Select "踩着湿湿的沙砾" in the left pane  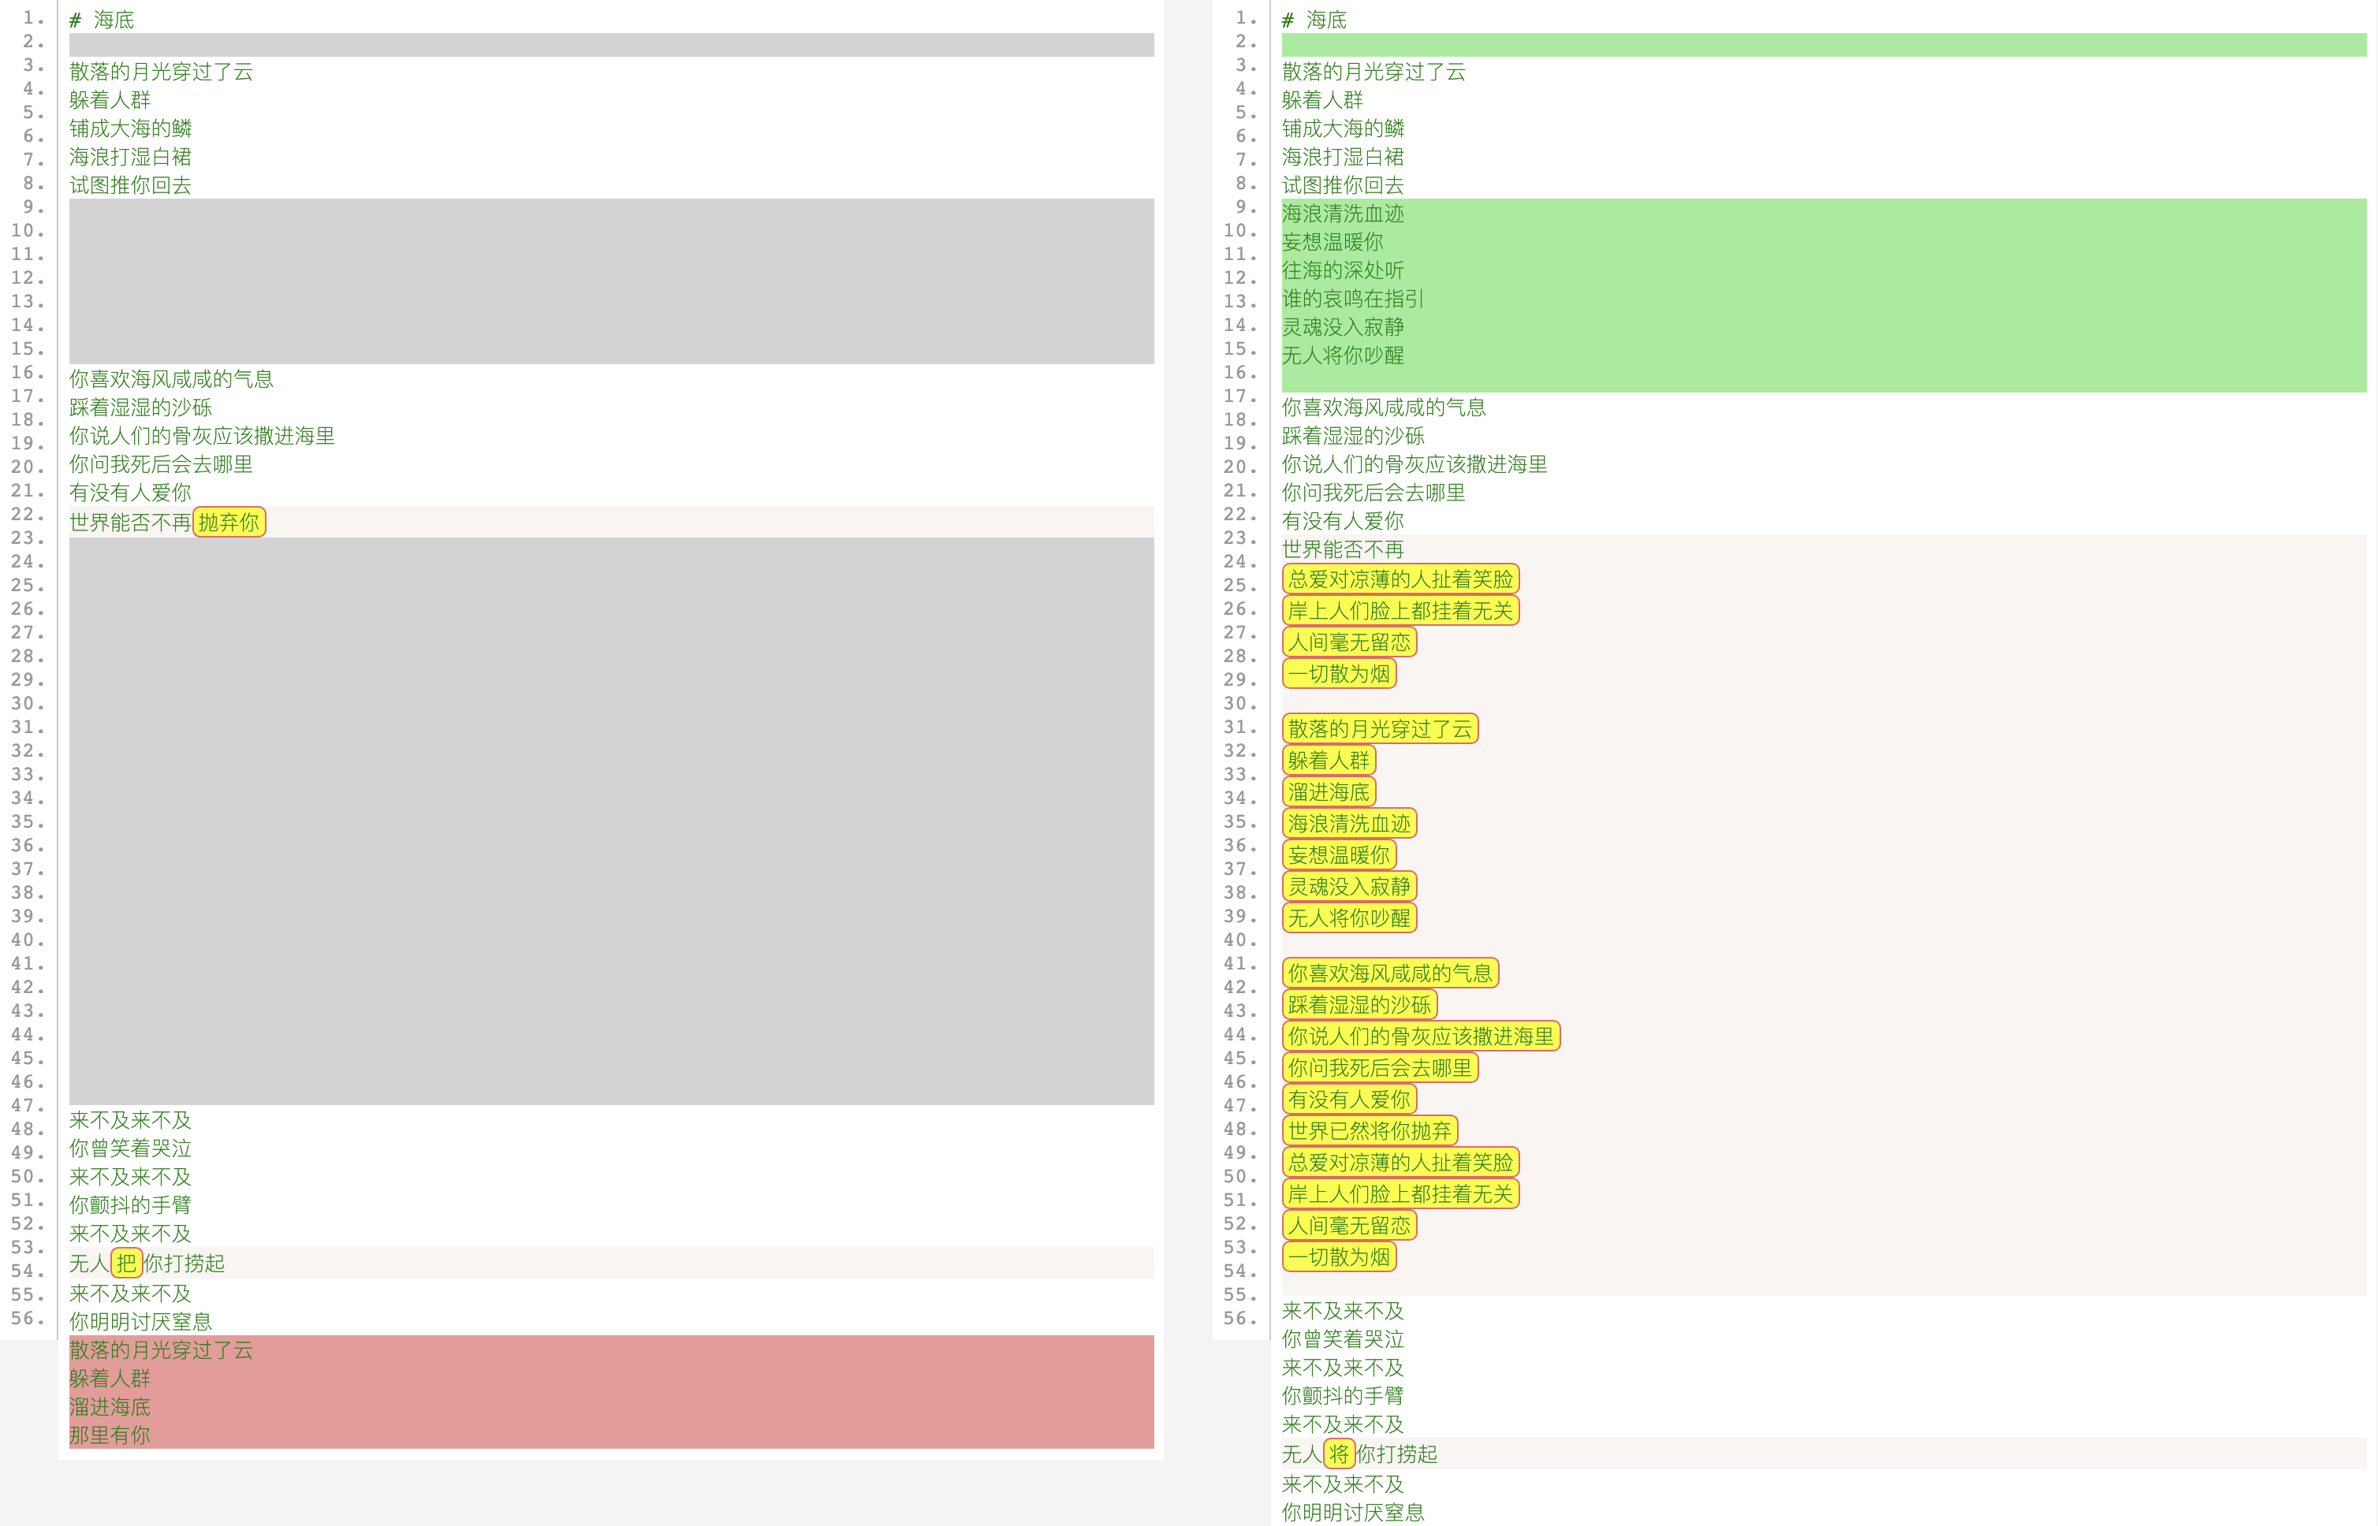click(x=140, y=408)
